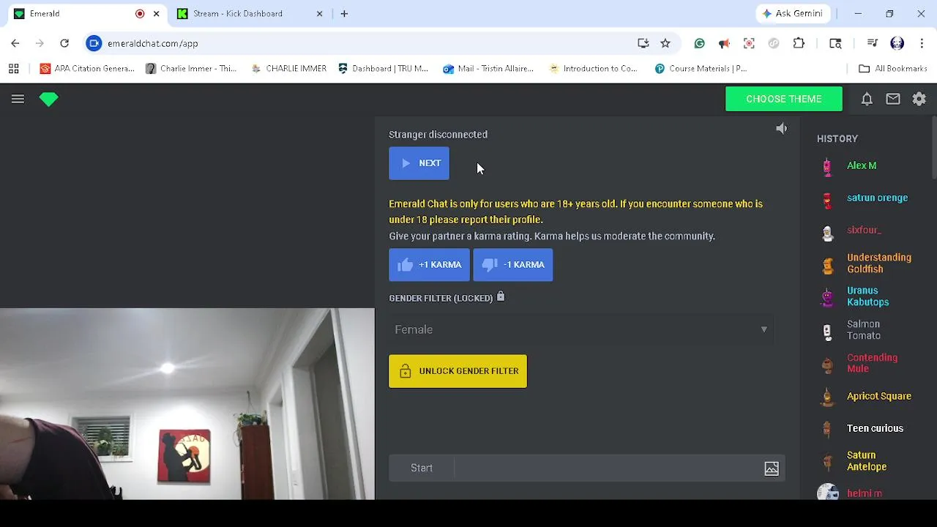Click Unlock Gender Filter
937x527 pixels.
click(x=458, y=371)
